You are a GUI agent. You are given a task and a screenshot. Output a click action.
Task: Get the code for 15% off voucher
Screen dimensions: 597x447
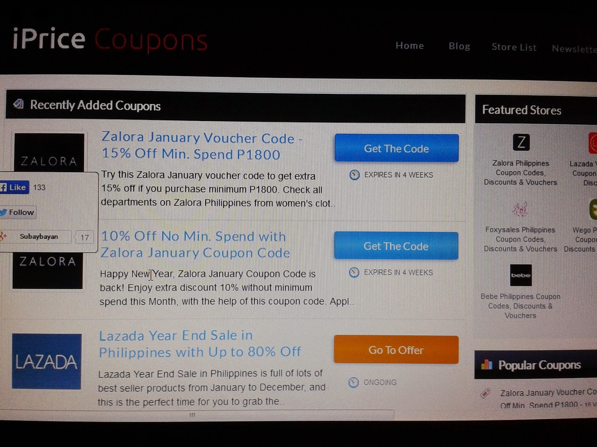click(396, 148)
